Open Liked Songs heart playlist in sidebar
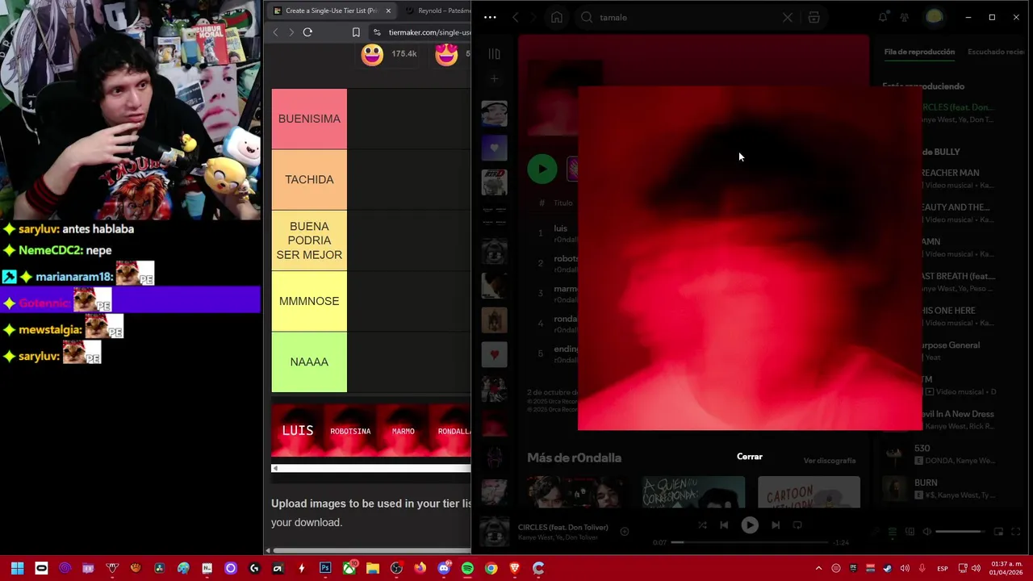 click(x=494, y=148)
